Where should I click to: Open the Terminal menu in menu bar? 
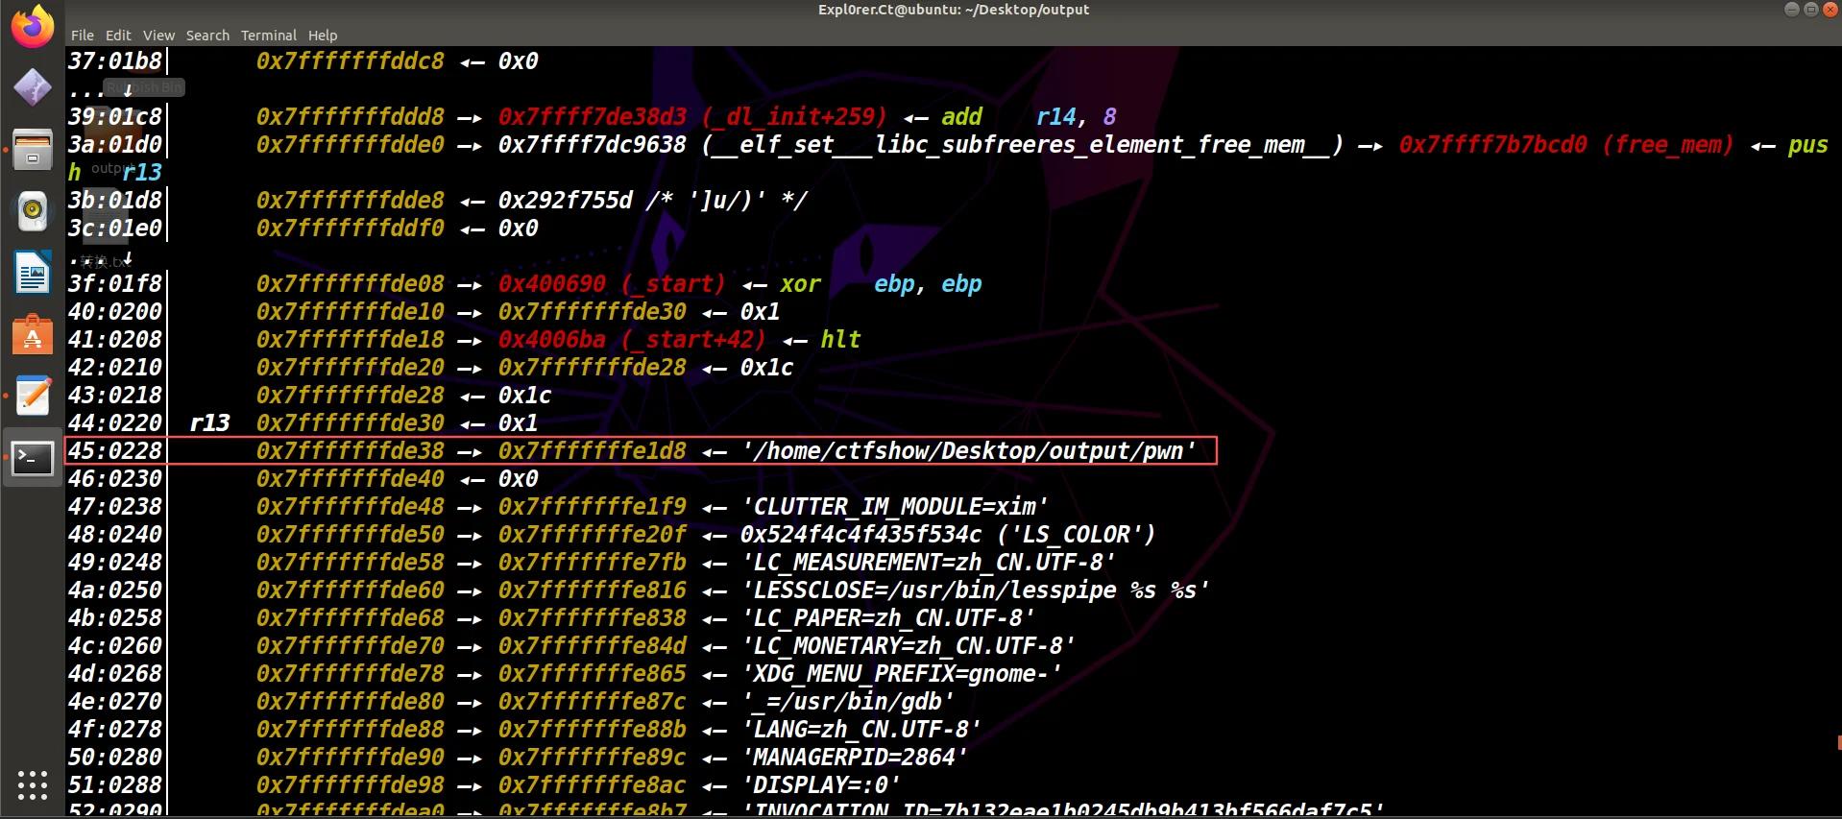click(268, 36)
